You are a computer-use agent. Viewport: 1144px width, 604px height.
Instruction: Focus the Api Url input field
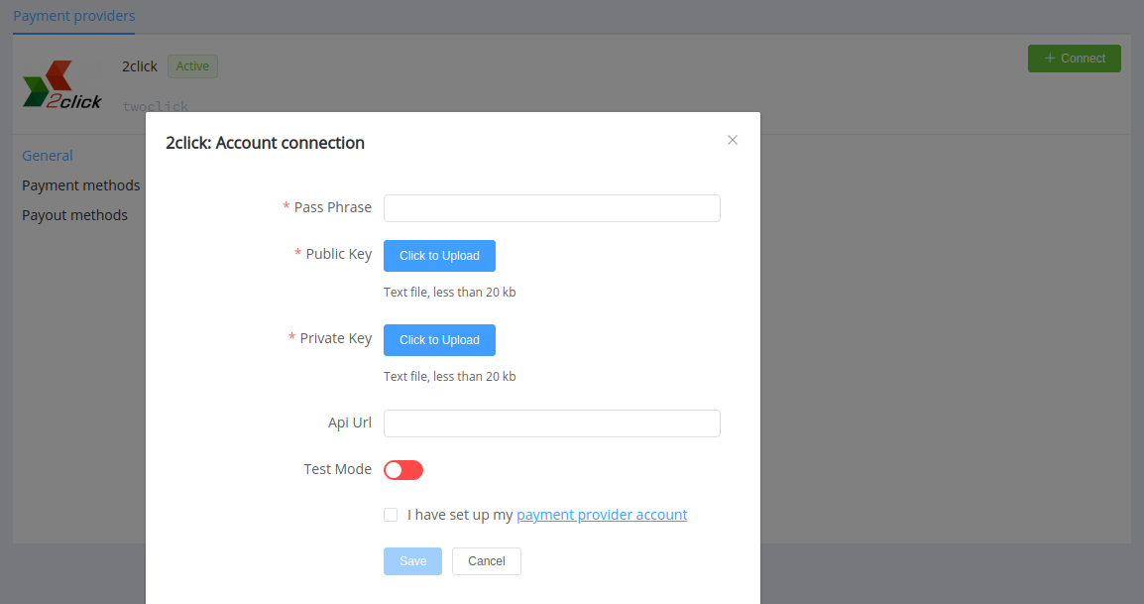pos(551,423)
